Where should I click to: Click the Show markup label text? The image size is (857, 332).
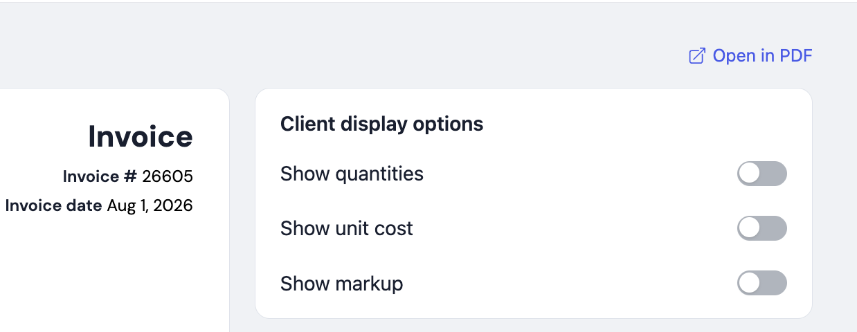pyautogui.click(x=341, y=284)
